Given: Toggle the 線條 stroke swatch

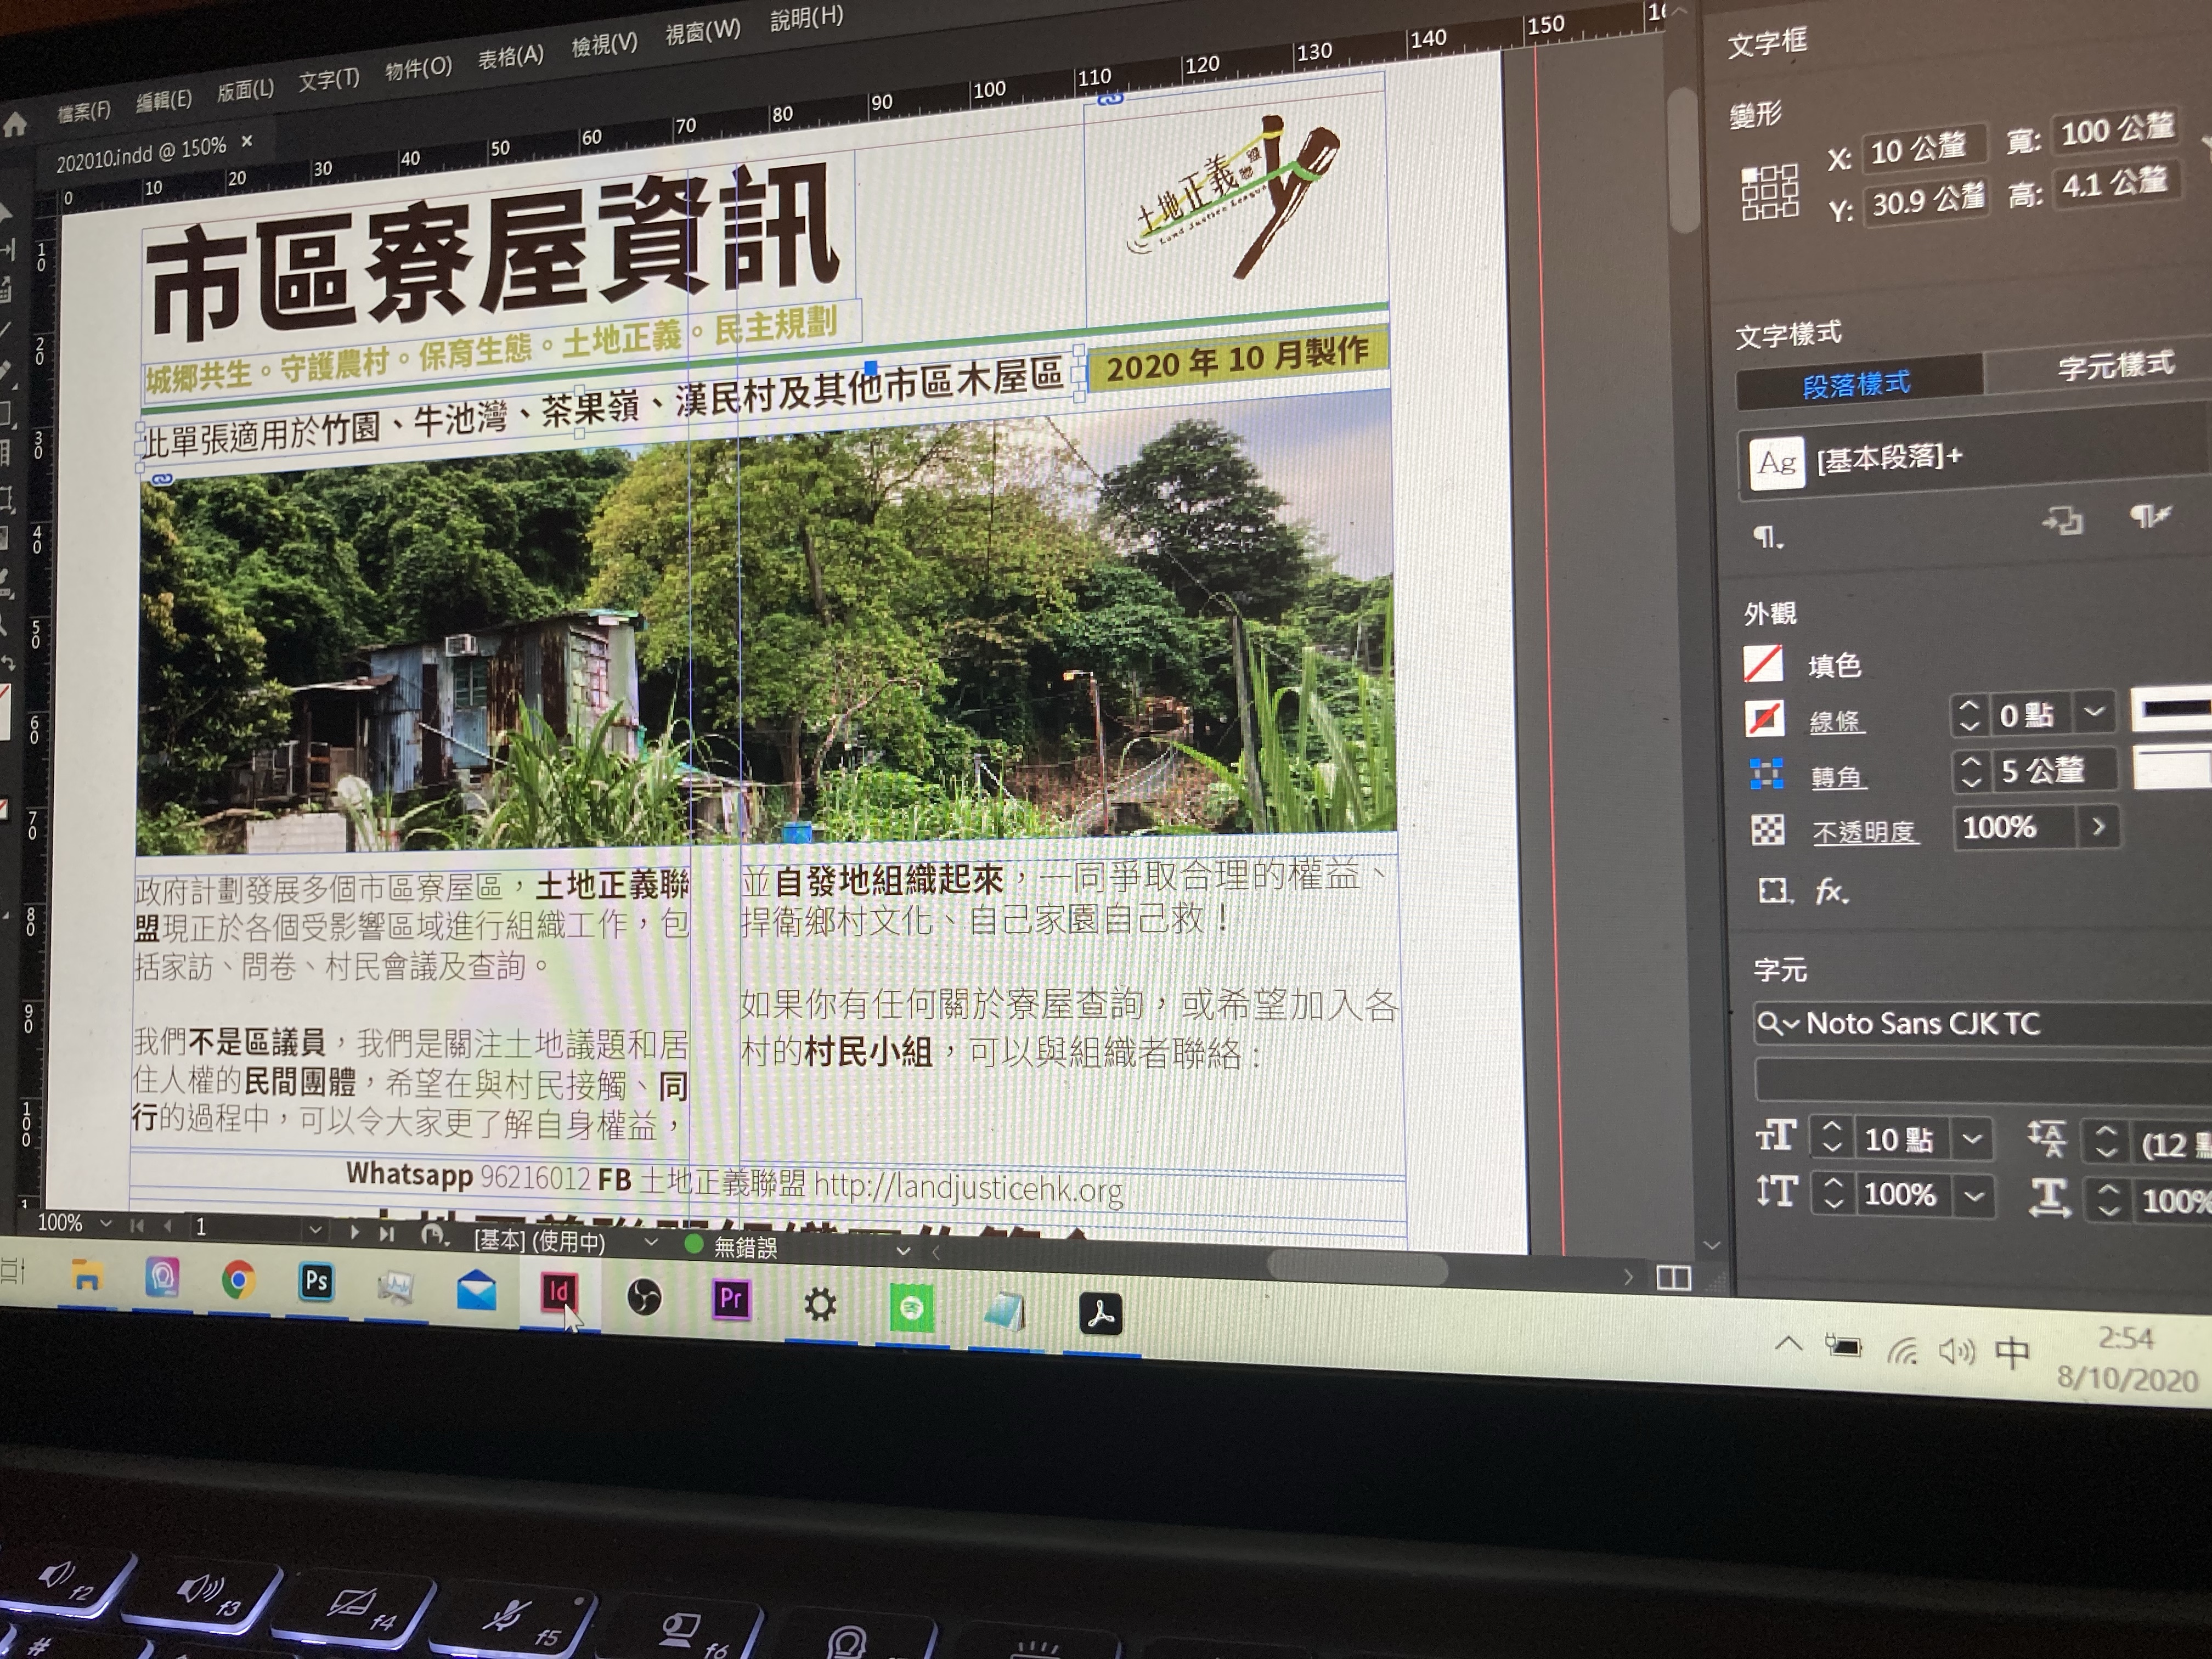Looking at the screenshot, I should (x=1765, y=718).
